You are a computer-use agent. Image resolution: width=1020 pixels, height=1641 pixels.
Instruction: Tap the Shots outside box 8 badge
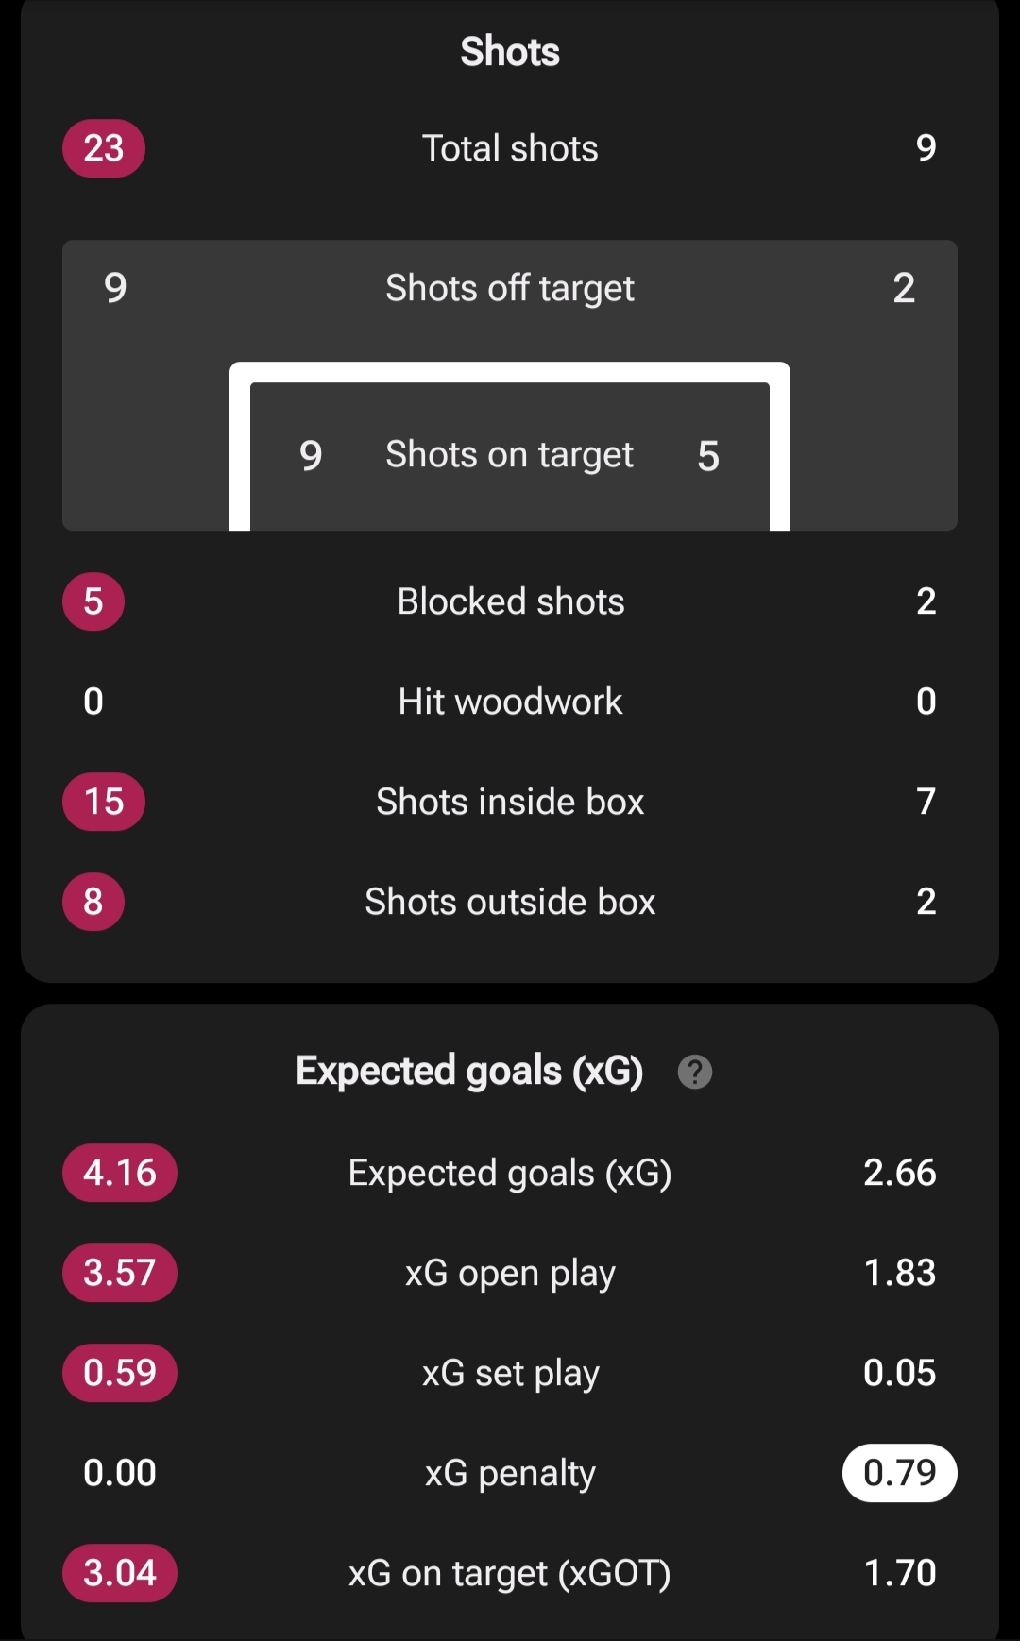(93, 902)
